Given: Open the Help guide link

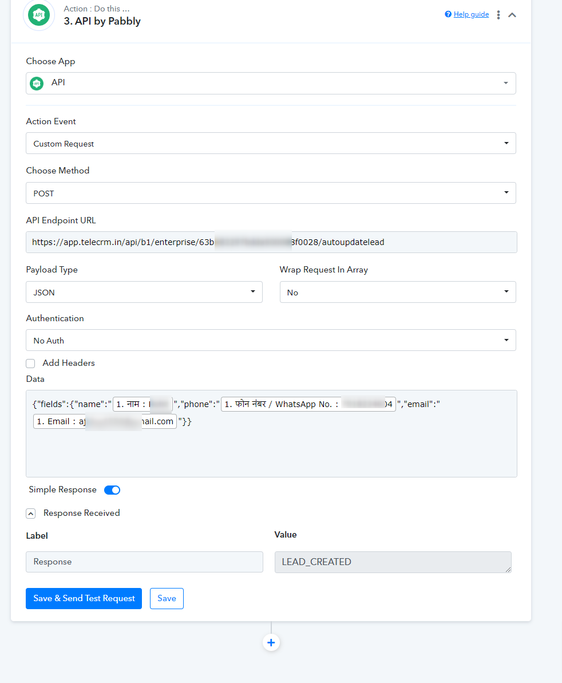Looking at the screenshot, I should pyautogui.click(x=471, y=14).
